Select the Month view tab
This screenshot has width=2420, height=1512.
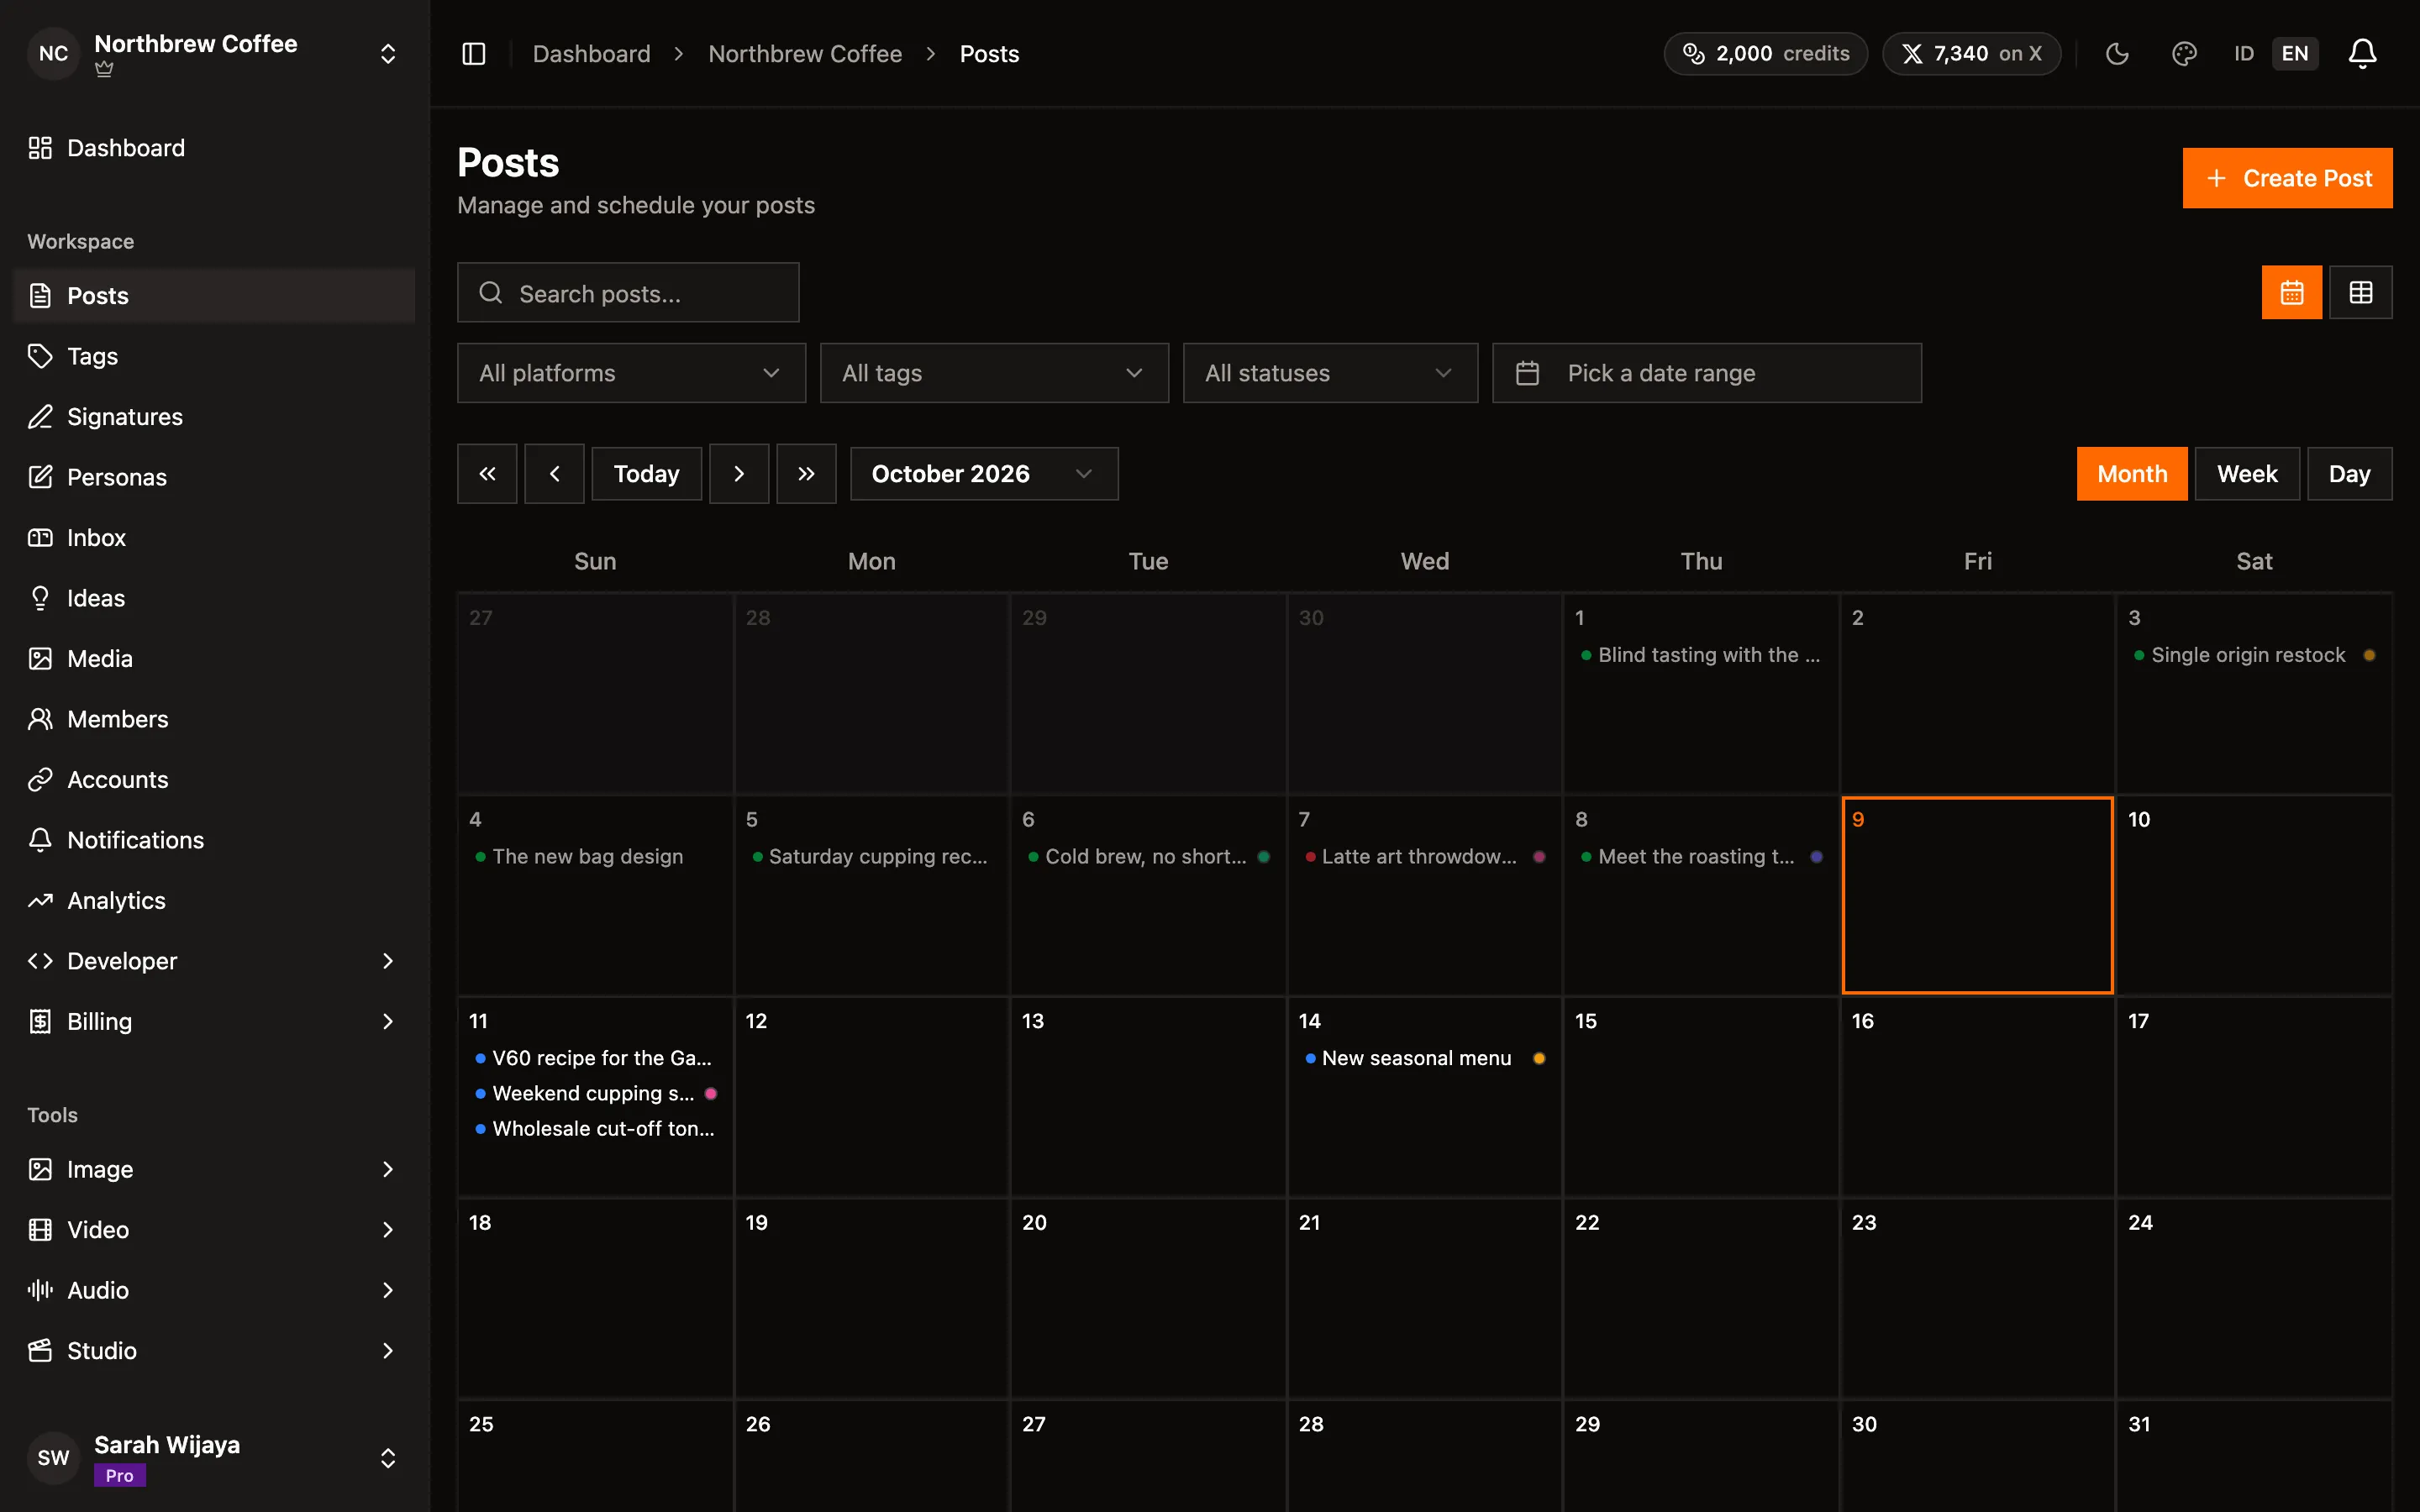pos(2131,474)
